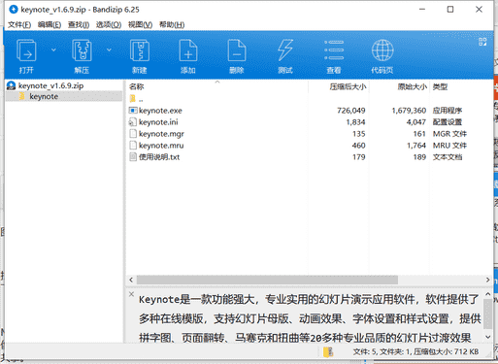Viewport: 498px width, 364px height.
Task: Open the 查找(I) menu
Action: point(79,24)
